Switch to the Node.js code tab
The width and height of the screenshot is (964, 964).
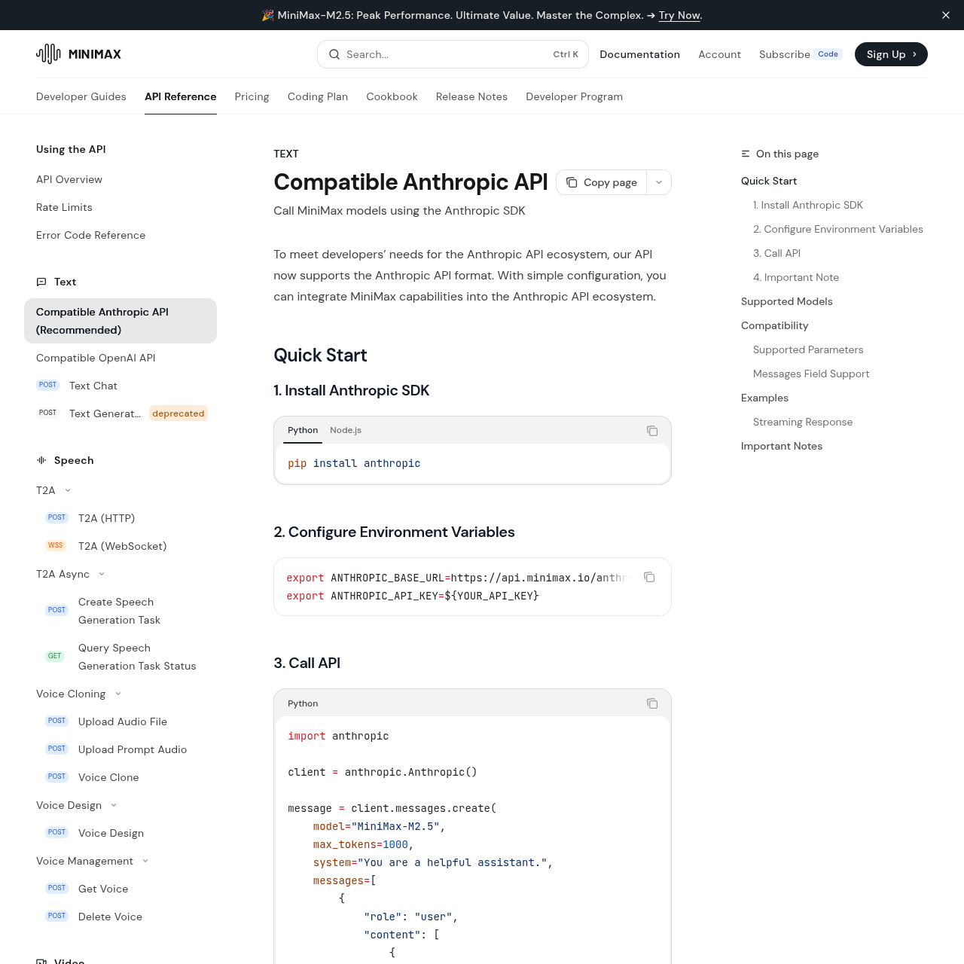tap(346, 430)
